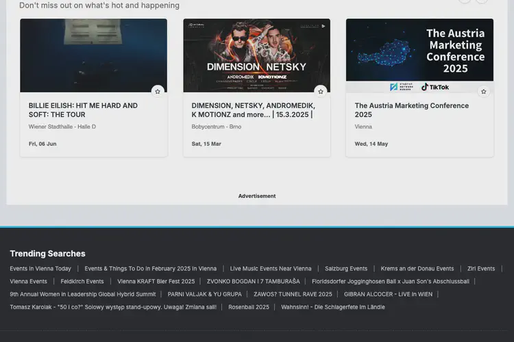
Task: Open Rosenball 2025 link
Action: (x=249, y=307)
